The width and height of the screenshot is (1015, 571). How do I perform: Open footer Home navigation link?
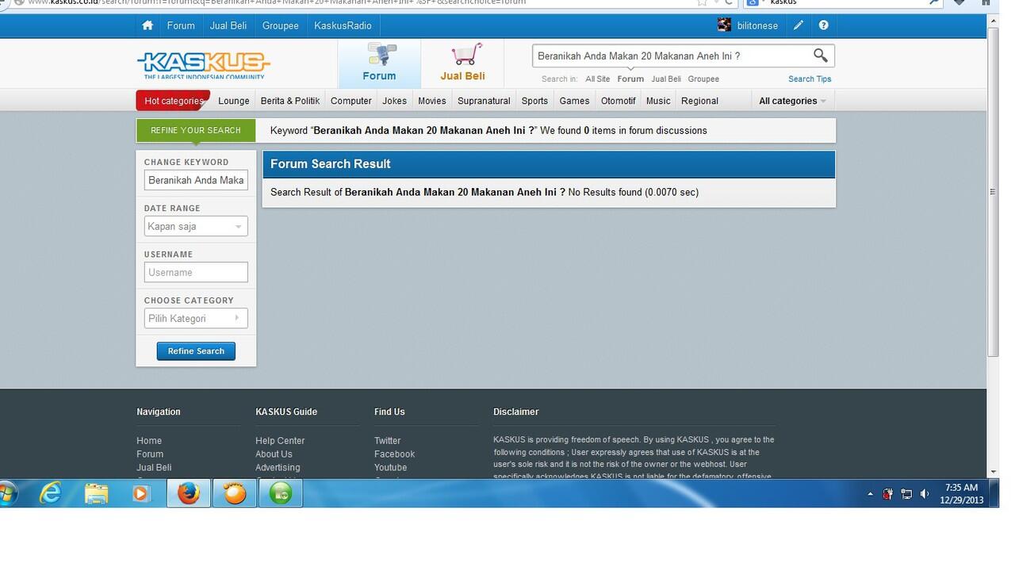[x=149, y=441]
